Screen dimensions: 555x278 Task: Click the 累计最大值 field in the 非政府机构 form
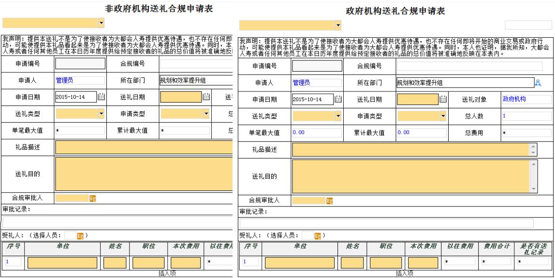pos(185,131)
